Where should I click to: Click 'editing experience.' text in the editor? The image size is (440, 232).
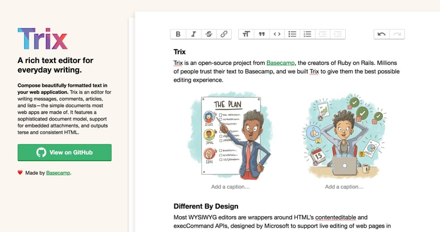pos(199,80)
